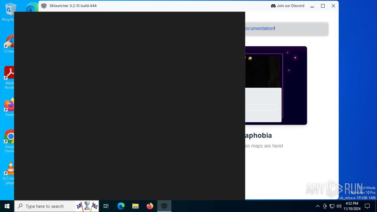Close the SKlauncher window
The image size is (377, 212).
(333, 6)
